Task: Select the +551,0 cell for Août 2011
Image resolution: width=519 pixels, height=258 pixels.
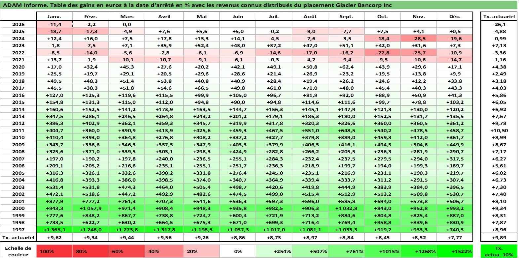Action: pyautogui.click(x=310, y=130)
